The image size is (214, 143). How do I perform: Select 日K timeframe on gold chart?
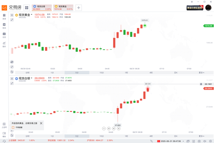(x=176, y=73)
